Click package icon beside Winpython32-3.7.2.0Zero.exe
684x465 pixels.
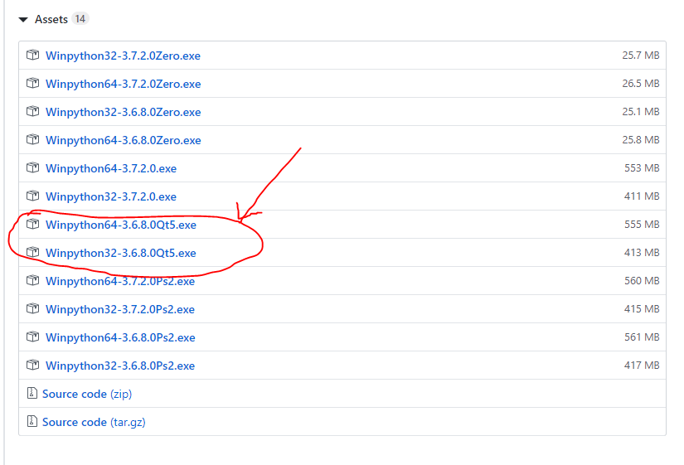click(x=32, y=55)
